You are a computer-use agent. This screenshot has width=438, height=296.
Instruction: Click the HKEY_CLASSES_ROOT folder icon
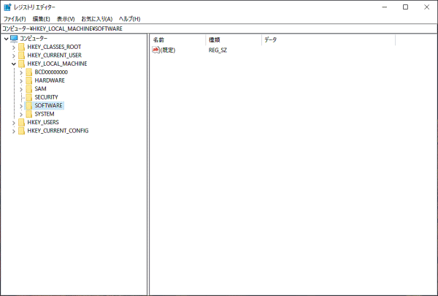point(21,47)
